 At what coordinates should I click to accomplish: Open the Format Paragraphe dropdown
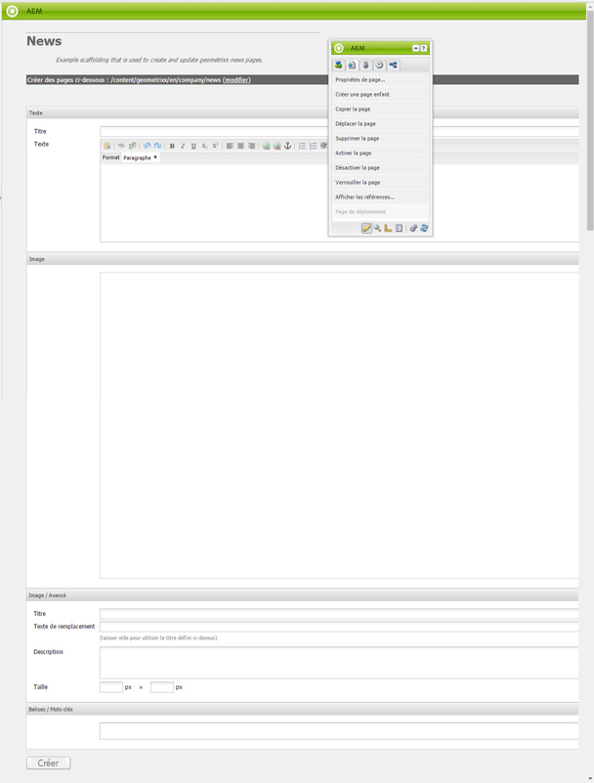point(141,157)
